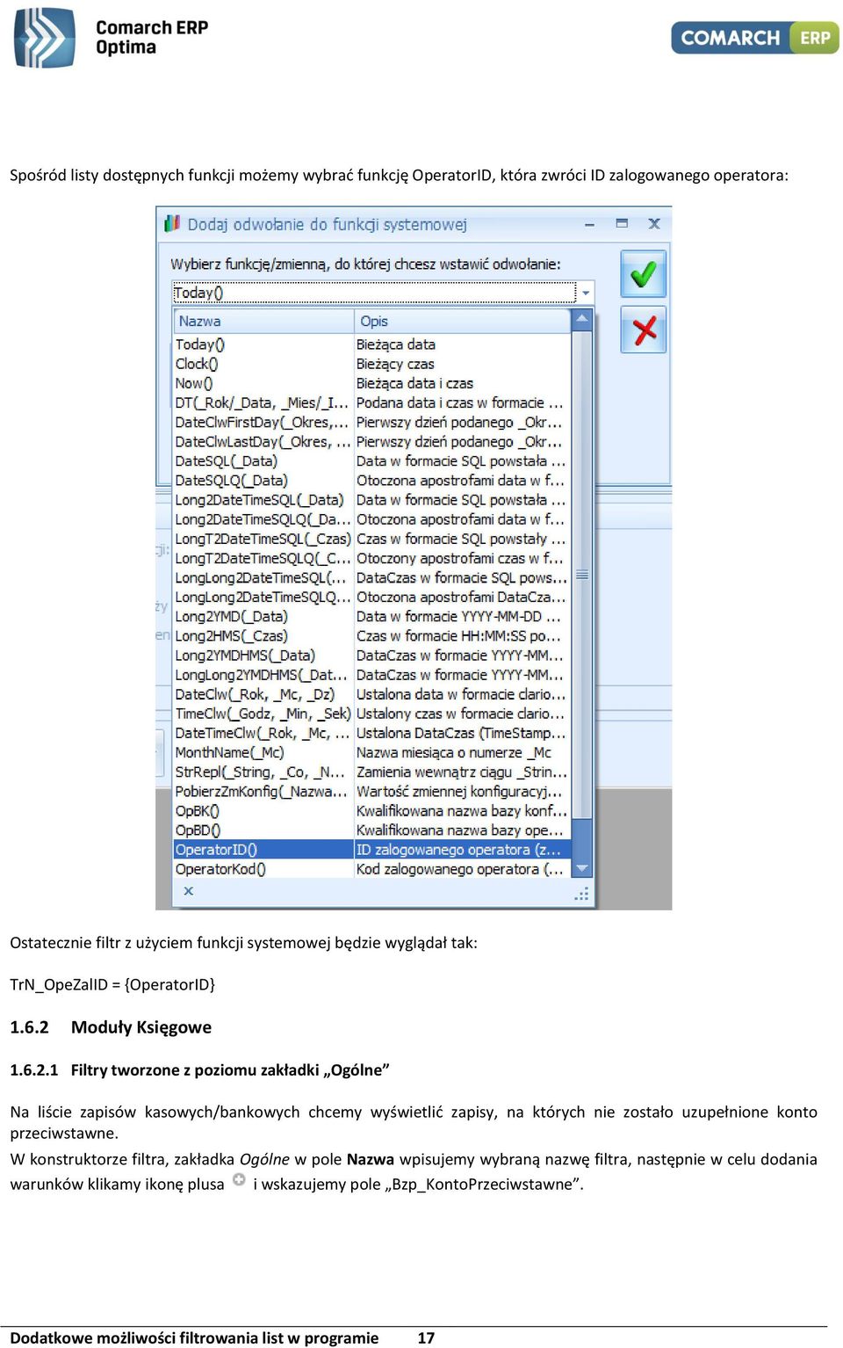The height and width of the screenshot is (1348, 843).
Task: Select the Long2DateTimeSQL(_Data) row
Action: [x=372, y=499]
